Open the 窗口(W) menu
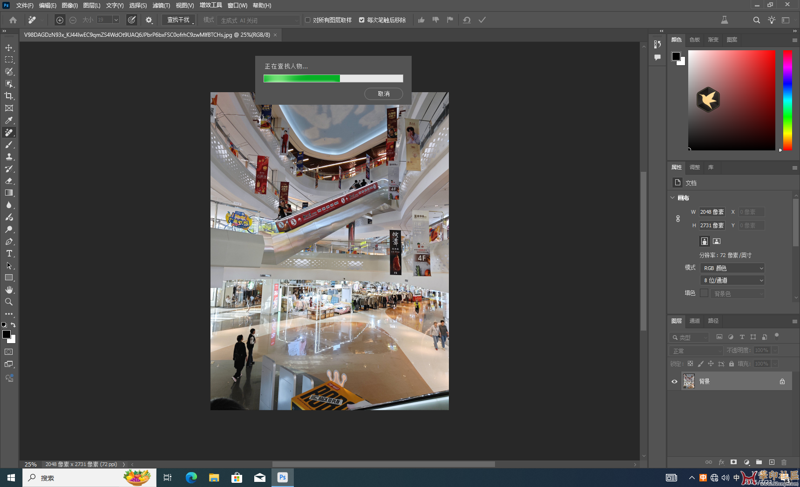 [237, 6]
